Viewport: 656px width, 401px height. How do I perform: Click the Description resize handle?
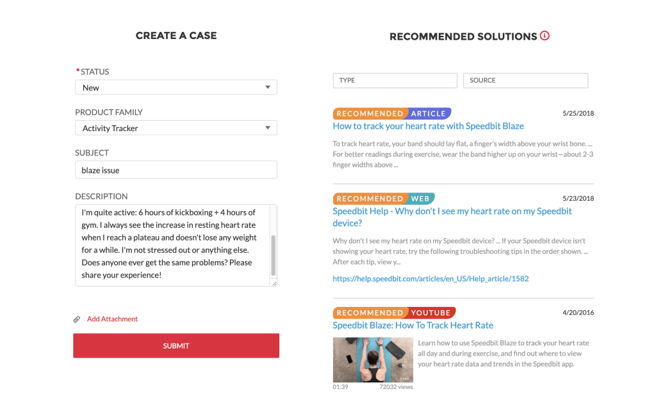pyautogui.click(x=274, y=283)
